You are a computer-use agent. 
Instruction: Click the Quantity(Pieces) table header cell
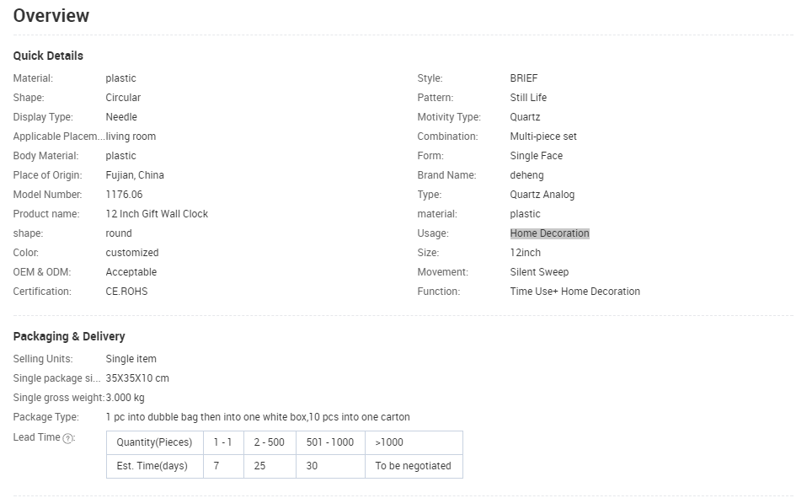click(154, 442)
